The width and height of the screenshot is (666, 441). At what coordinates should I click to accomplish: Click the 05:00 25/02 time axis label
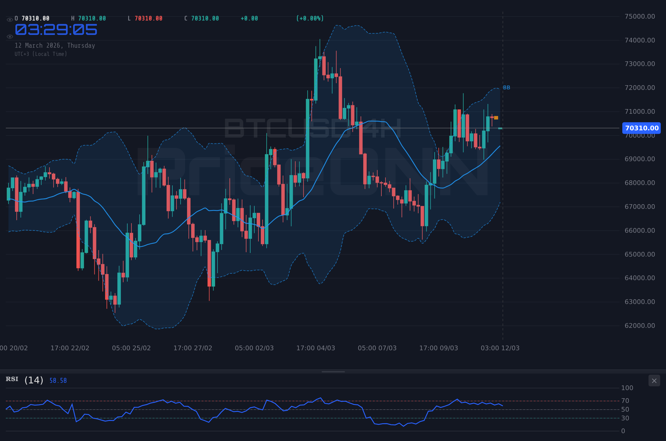131,348
